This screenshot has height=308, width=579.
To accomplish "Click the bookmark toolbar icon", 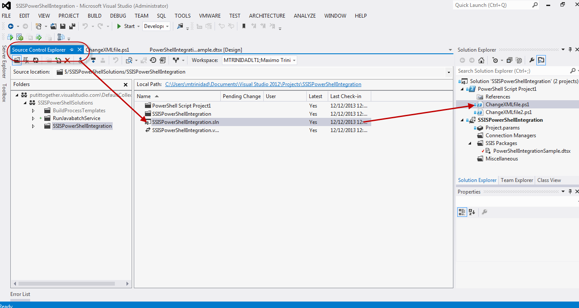I will tap(244, 26).
